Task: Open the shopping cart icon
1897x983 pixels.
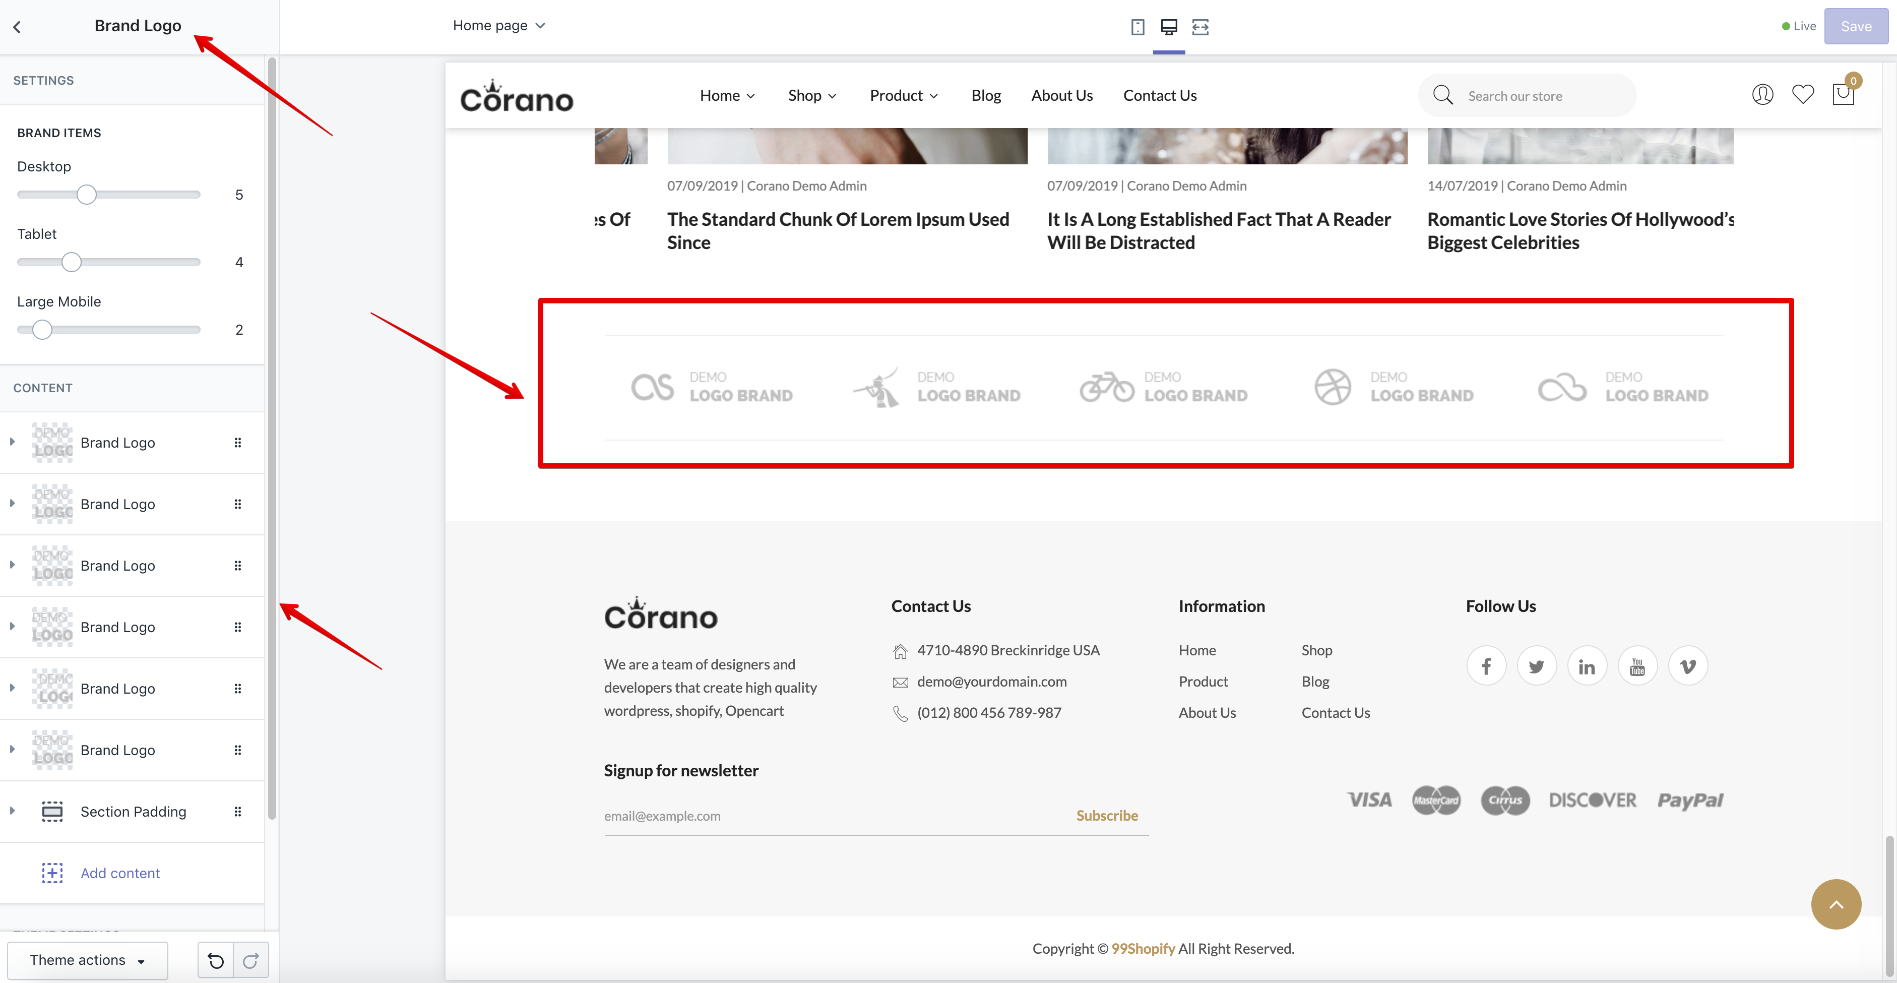Action: pyautogui.click(x=1843, y=95)
